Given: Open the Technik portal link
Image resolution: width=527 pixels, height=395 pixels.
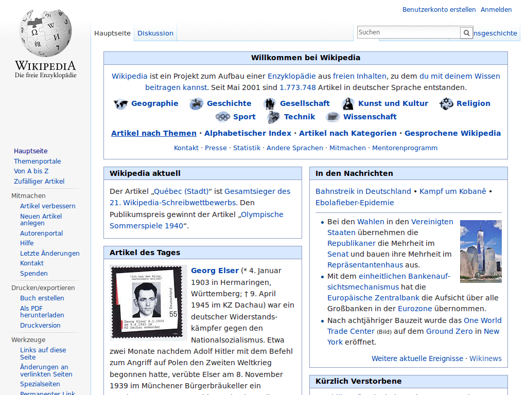Looking at the screenshot, I should pyautogui.click(x=300, y=117).
